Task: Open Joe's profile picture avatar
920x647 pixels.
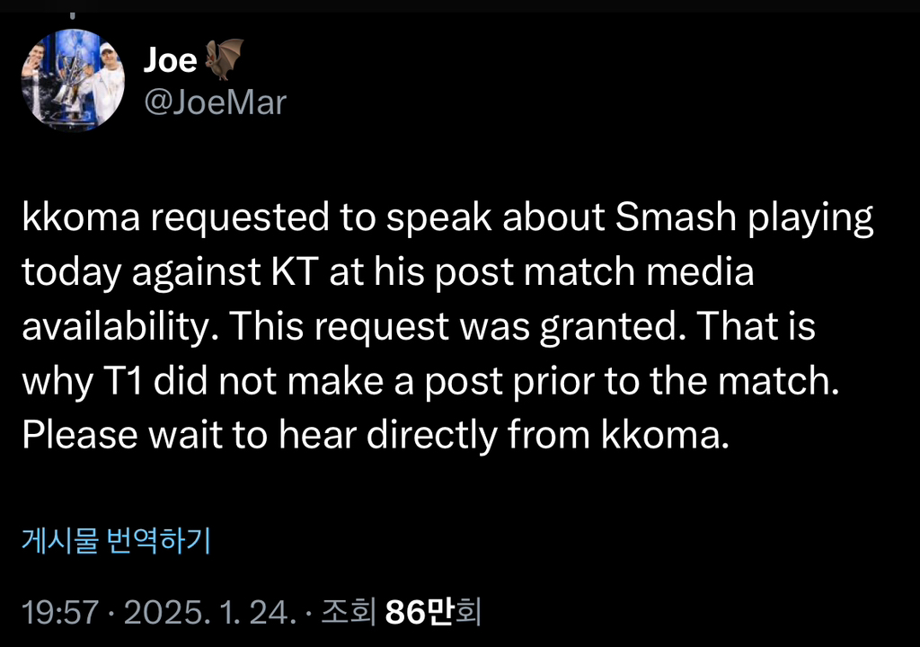Action: (74, 81)
